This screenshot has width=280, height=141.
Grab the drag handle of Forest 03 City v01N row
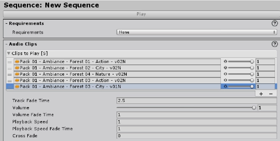10,87
